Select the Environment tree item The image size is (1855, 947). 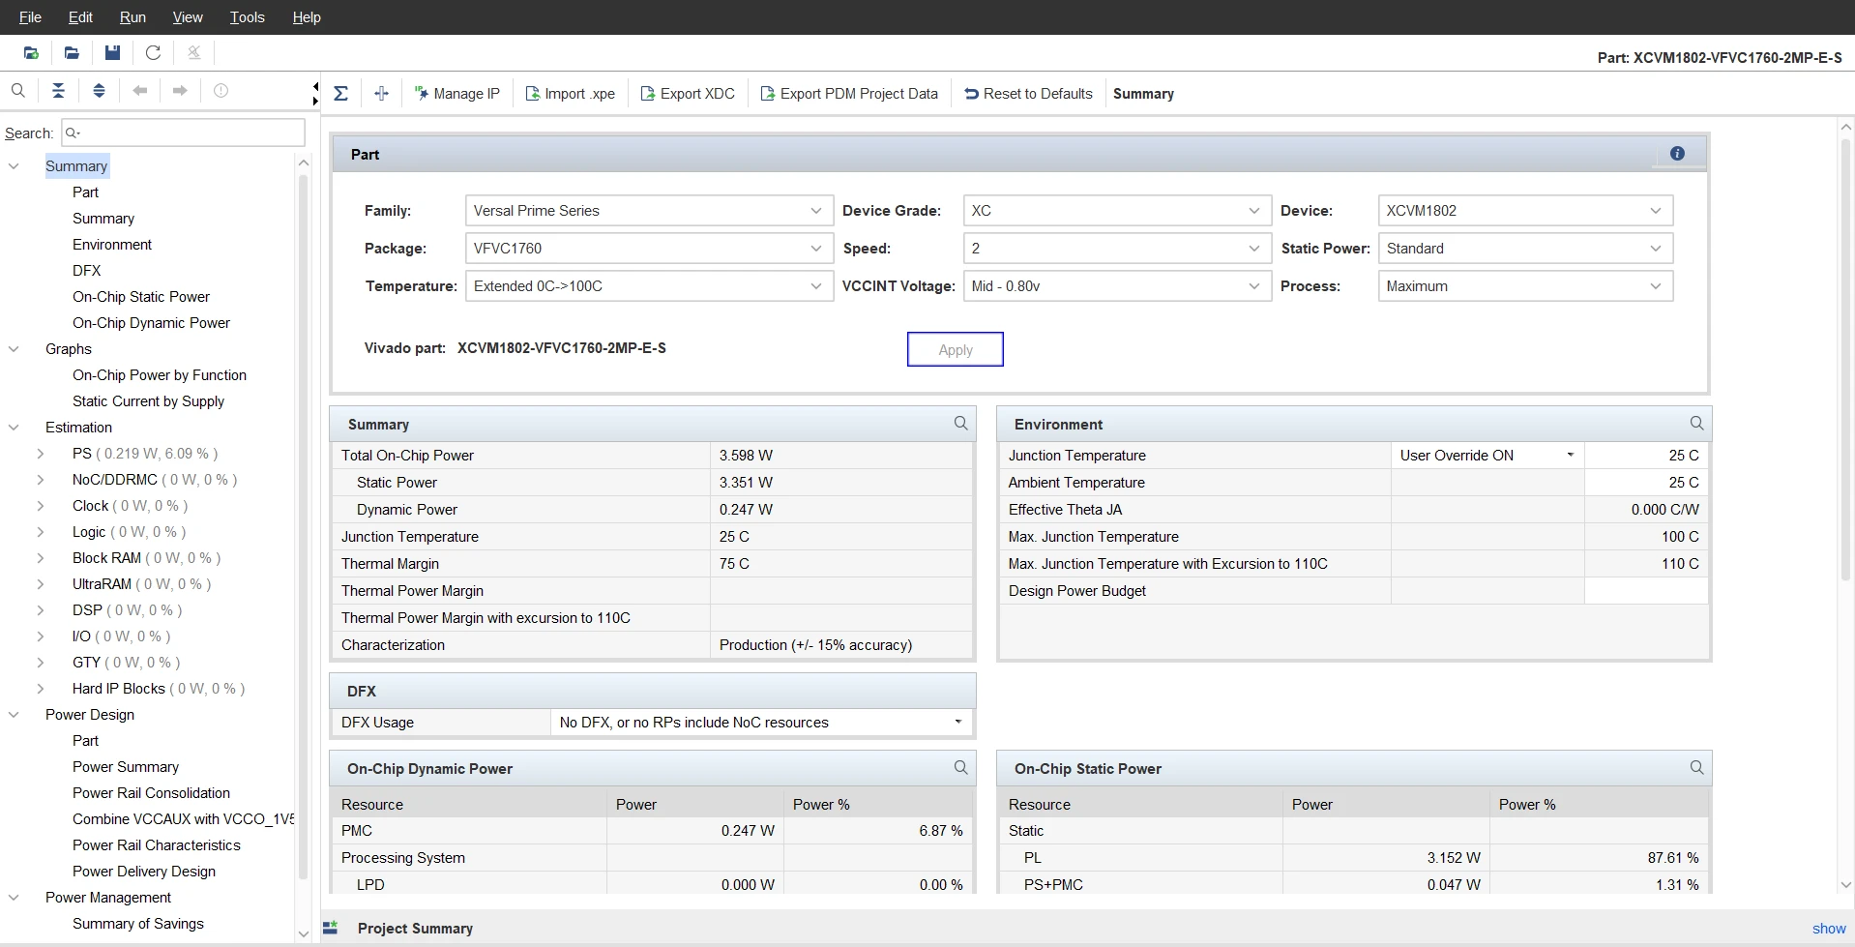[x=112, y=245]
